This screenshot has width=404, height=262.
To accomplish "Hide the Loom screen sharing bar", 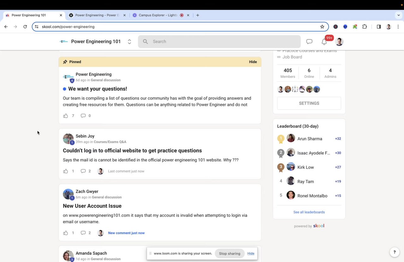I will 251,253.
